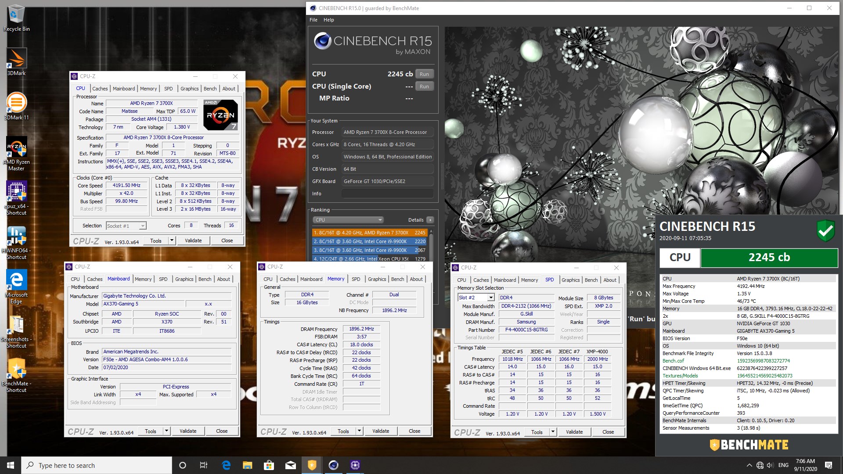This screenshot has width=843, height=474.
Task: Open Task View in taskbar
Action: pyautogui.click(x=204, y=465)
